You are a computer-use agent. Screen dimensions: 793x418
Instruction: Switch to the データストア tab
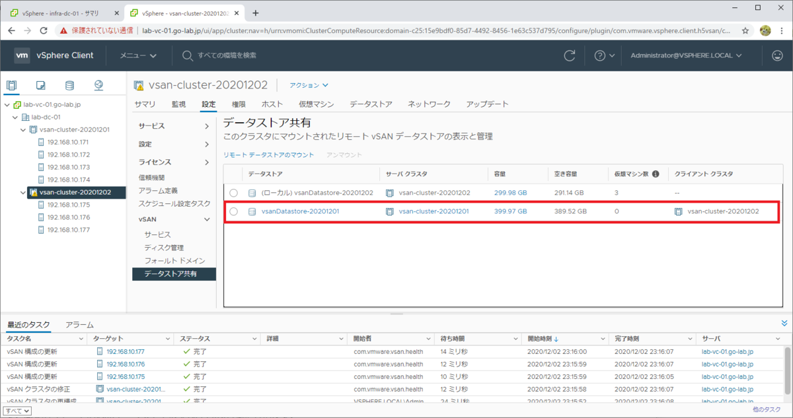(371, 104)
